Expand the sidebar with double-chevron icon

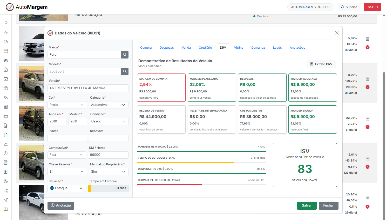(x=6, y=23)
